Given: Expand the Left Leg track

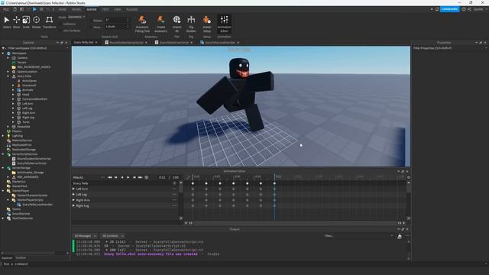Looking at the screenshot, I should pos(73,195).
